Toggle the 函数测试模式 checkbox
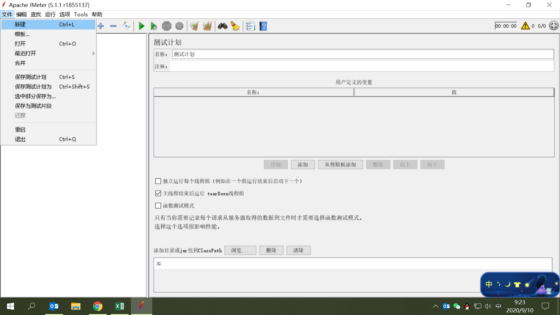The width and height of the screenshot is (560, 315). pyautogui.click(x=158, y=206)
